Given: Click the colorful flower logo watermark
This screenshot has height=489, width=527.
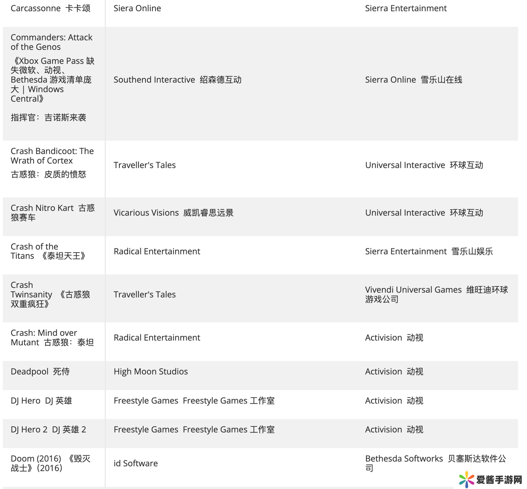Looking at the screenshot, I should click(x=466, y=479).
